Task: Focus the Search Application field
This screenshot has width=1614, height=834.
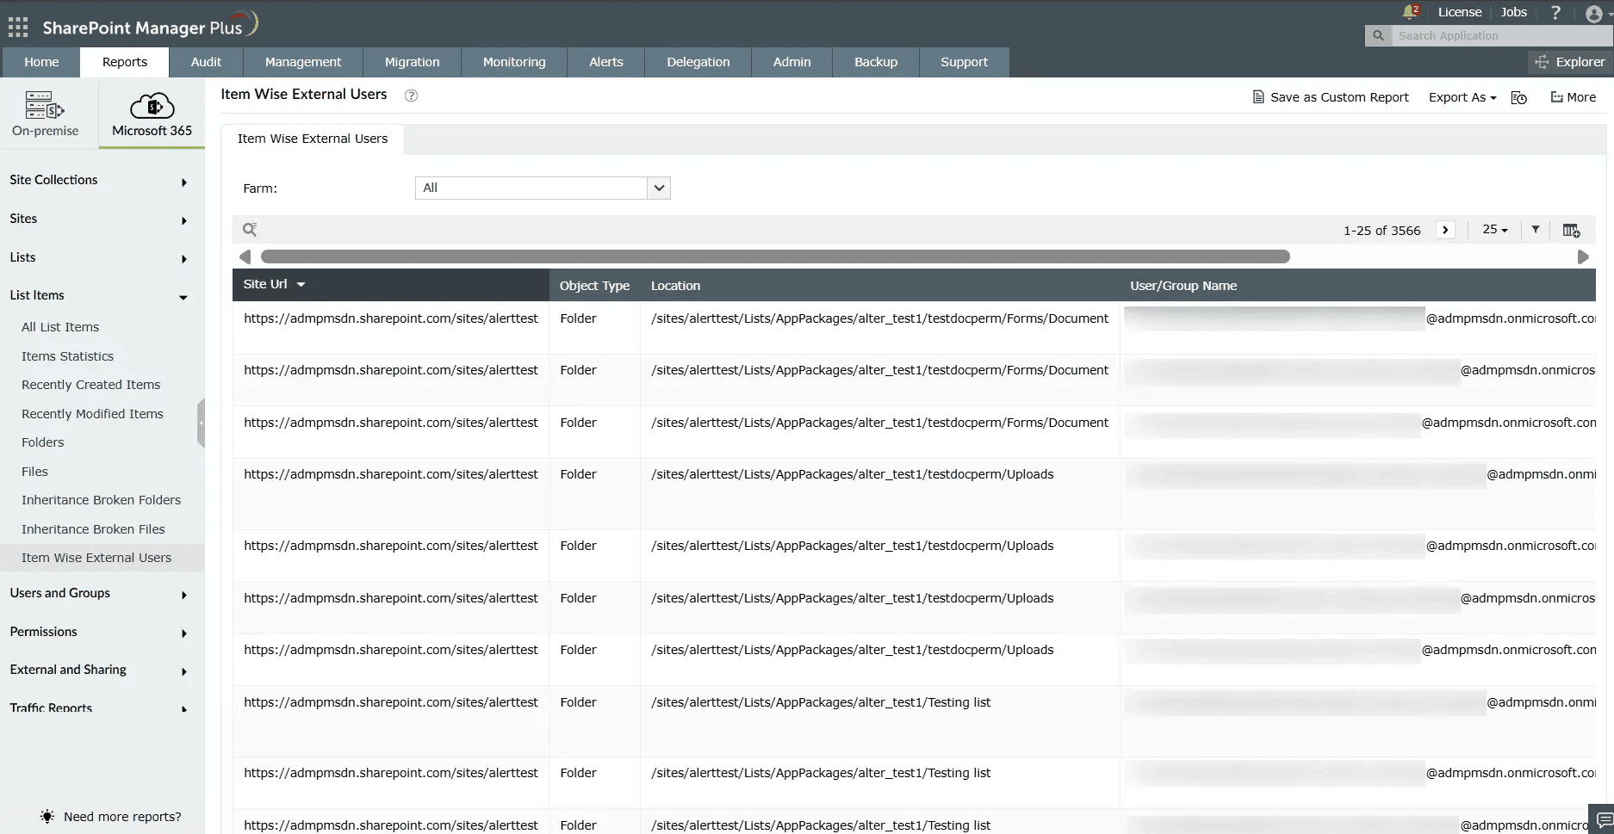Action: (1502, 35)
